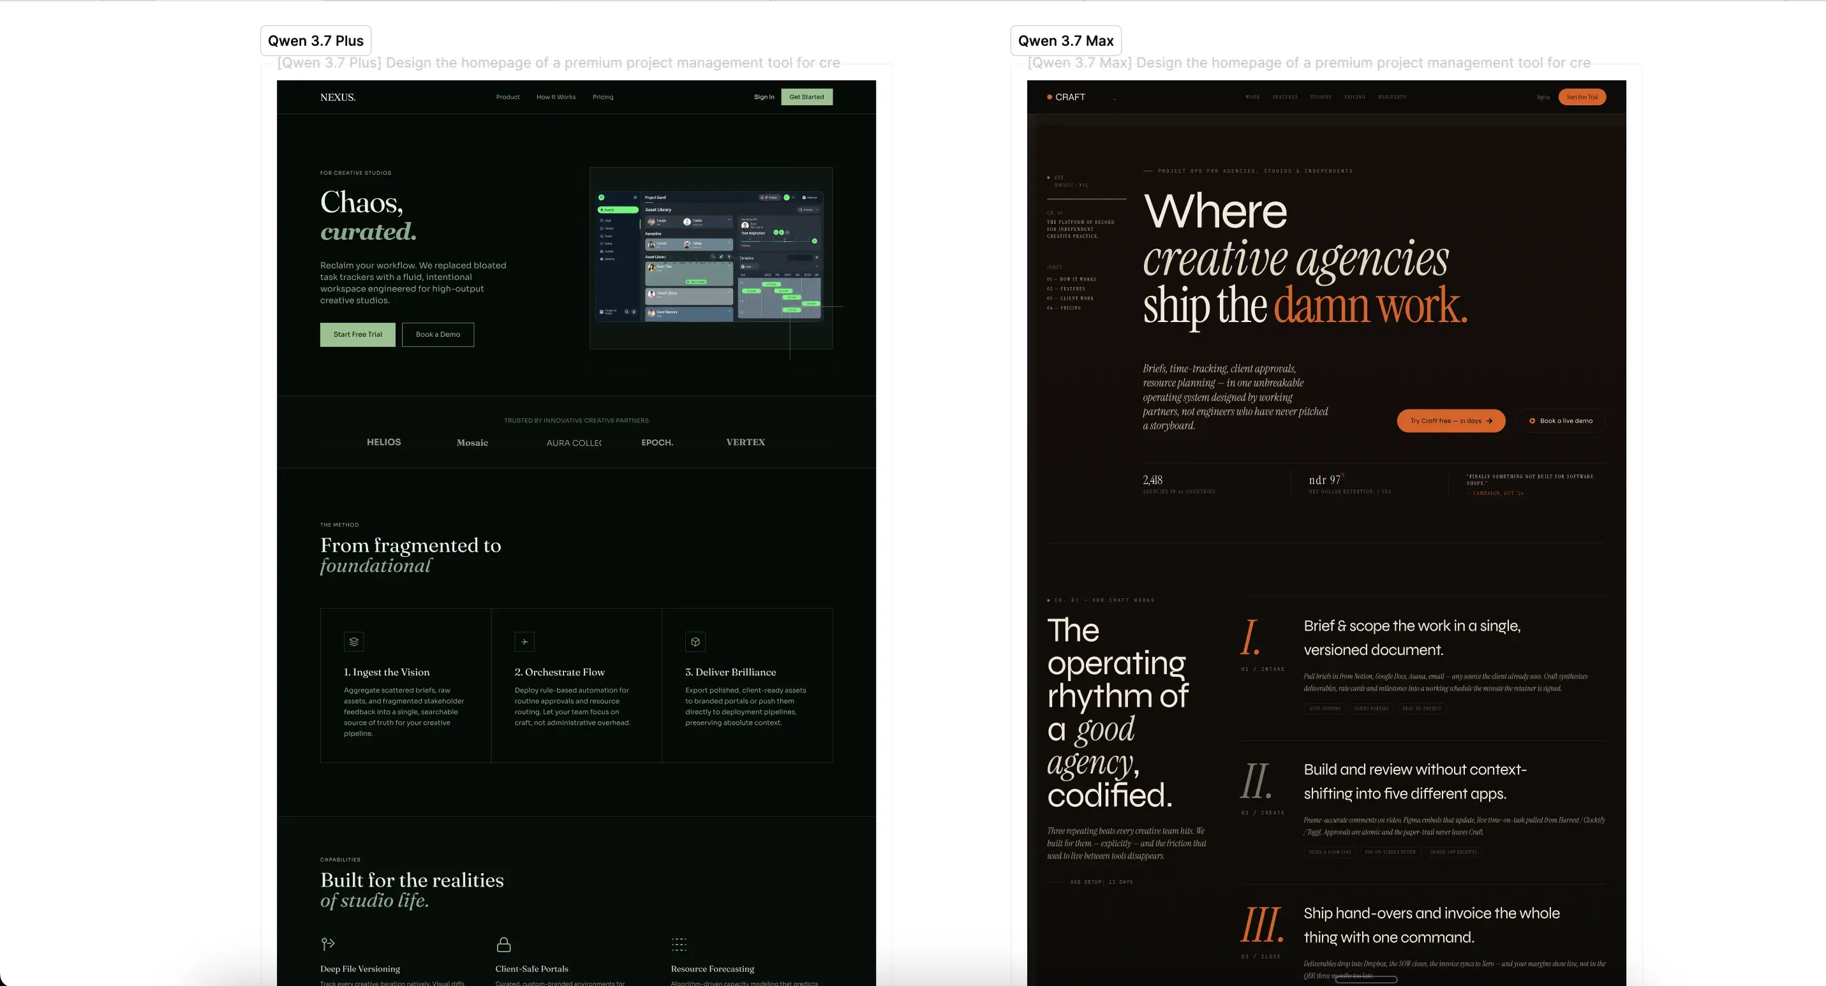Click the branch icon above Deep File Versioning
This screenshot has width=1826, height=986.
click(x=327, y=943)
